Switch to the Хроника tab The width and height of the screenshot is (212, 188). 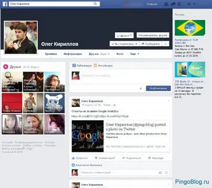click(x=51, y=54)
